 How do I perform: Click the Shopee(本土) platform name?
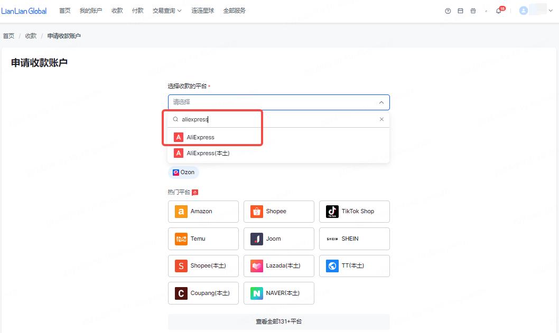pyautogui.click(x=208, y=265)
